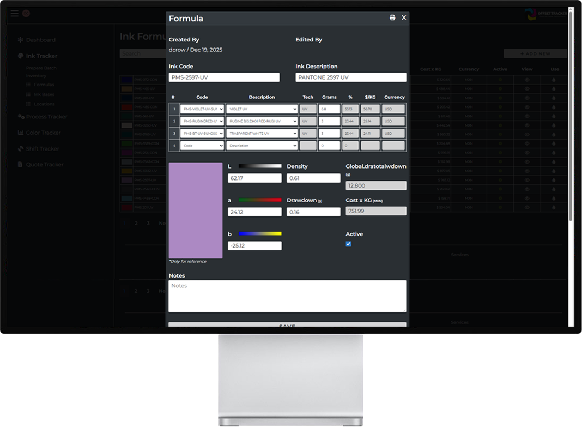Viewport: 582px width, 427px height.
Task: Click the Quote Tracker document icon
Action: 20,164
